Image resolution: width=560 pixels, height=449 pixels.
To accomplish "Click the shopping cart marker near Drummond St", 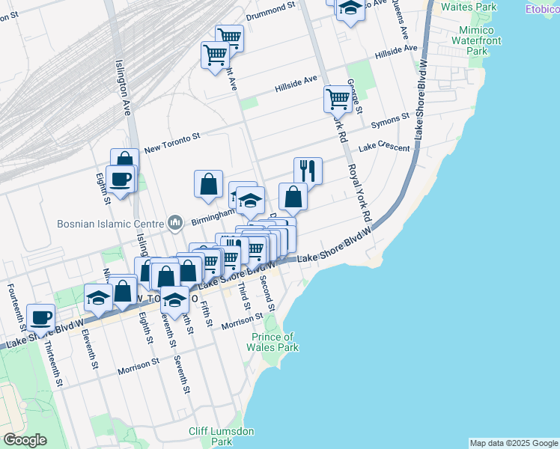I will pyautogui.click(x=229, y=37).
